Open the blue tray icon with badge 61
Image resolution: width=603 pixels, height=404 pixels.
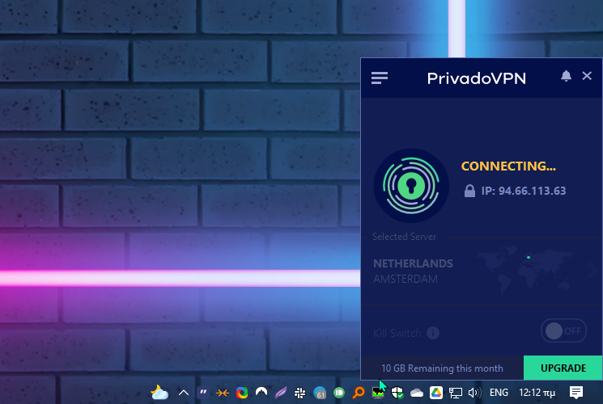click(320, 393)
